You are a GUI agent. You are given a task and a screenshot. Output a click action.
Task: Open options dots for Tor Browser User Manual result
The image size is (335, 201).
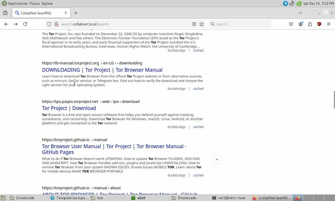[189, 175]
